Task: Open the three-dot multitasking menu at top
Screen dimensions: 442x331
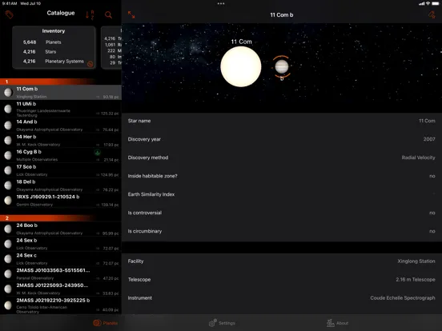Action: point(221,4)
